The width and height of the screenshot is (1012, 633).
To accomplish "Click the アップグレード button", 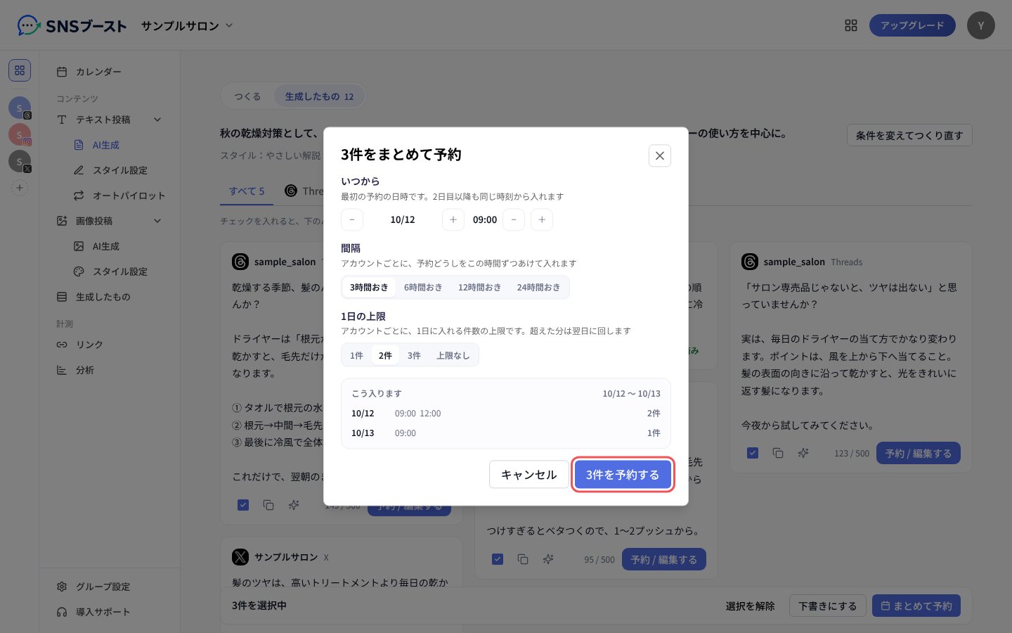I will pyautogui.click(x=912, y=25).
